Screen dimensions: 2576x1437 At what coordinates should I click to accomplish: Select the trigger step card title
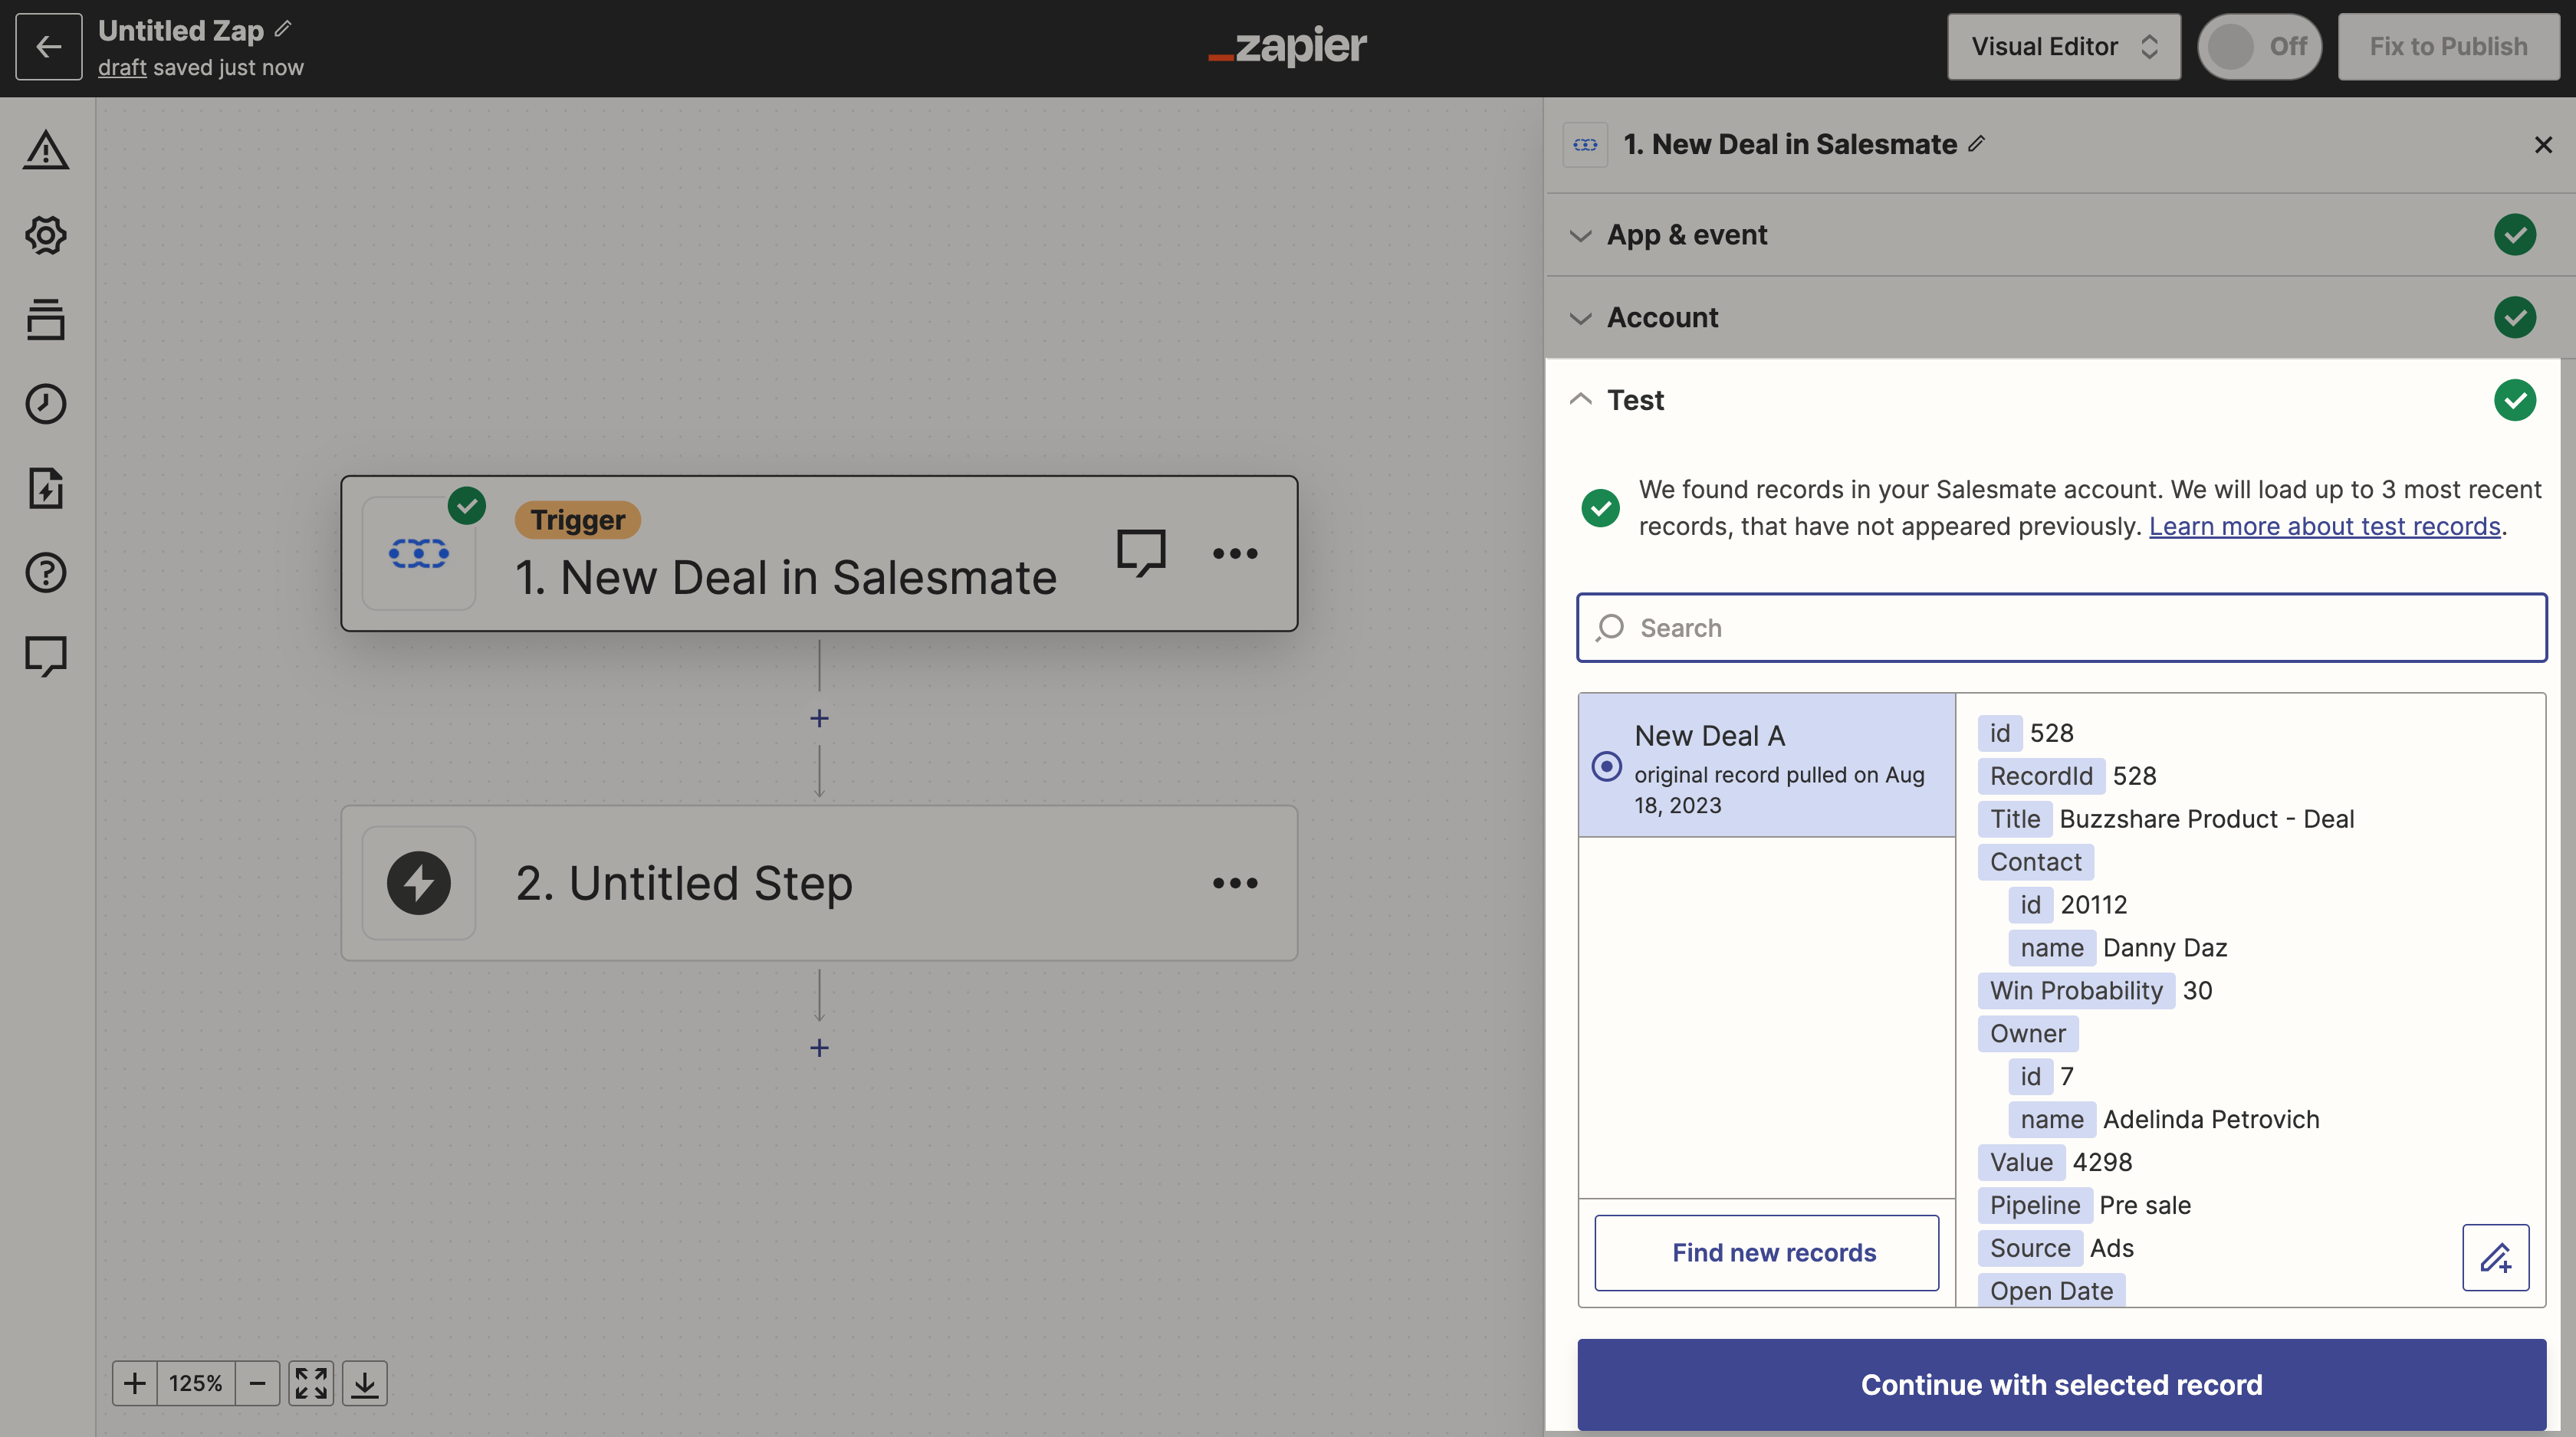click(x=785, y=578)
